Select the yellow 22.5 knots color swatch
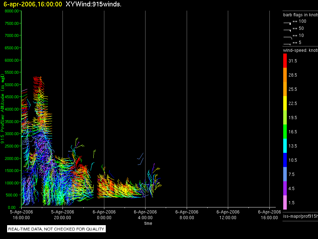This screenshot has height=239, width=318. (x=285, y=103)
